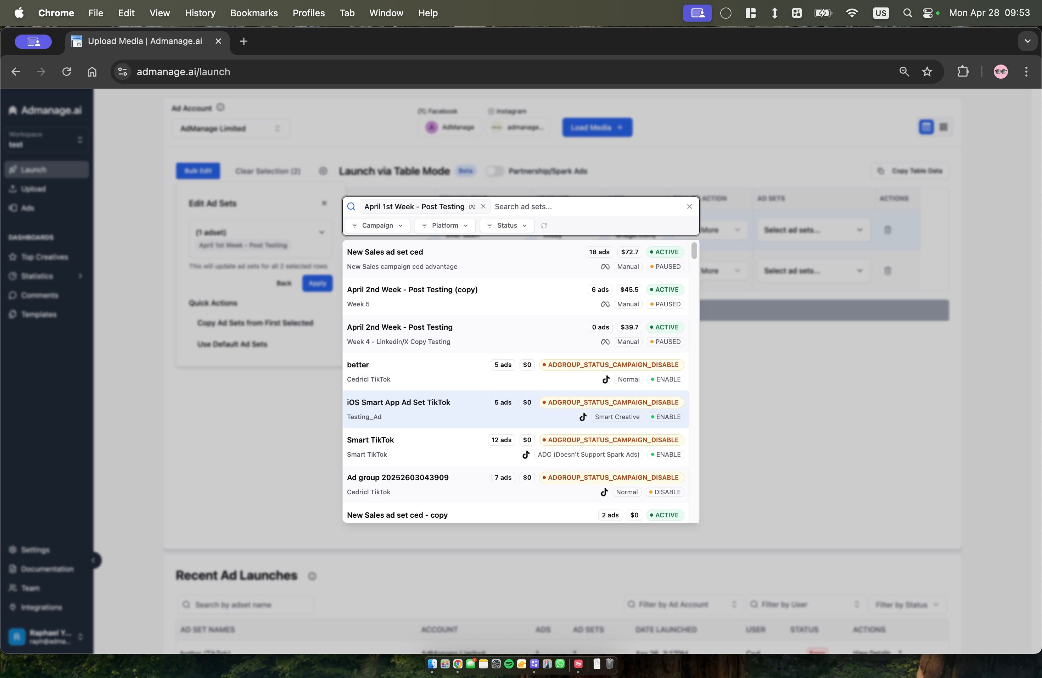Open the History menu
Image resolution: width=1042 pixels, height=678 pixels.
point(200,13)
